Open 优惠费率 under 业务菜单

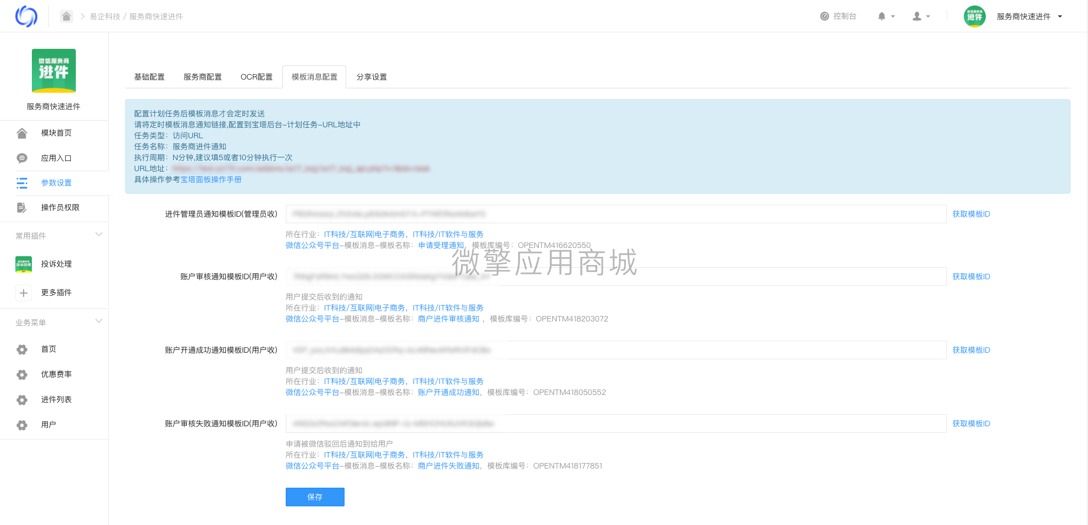[56, 374]
